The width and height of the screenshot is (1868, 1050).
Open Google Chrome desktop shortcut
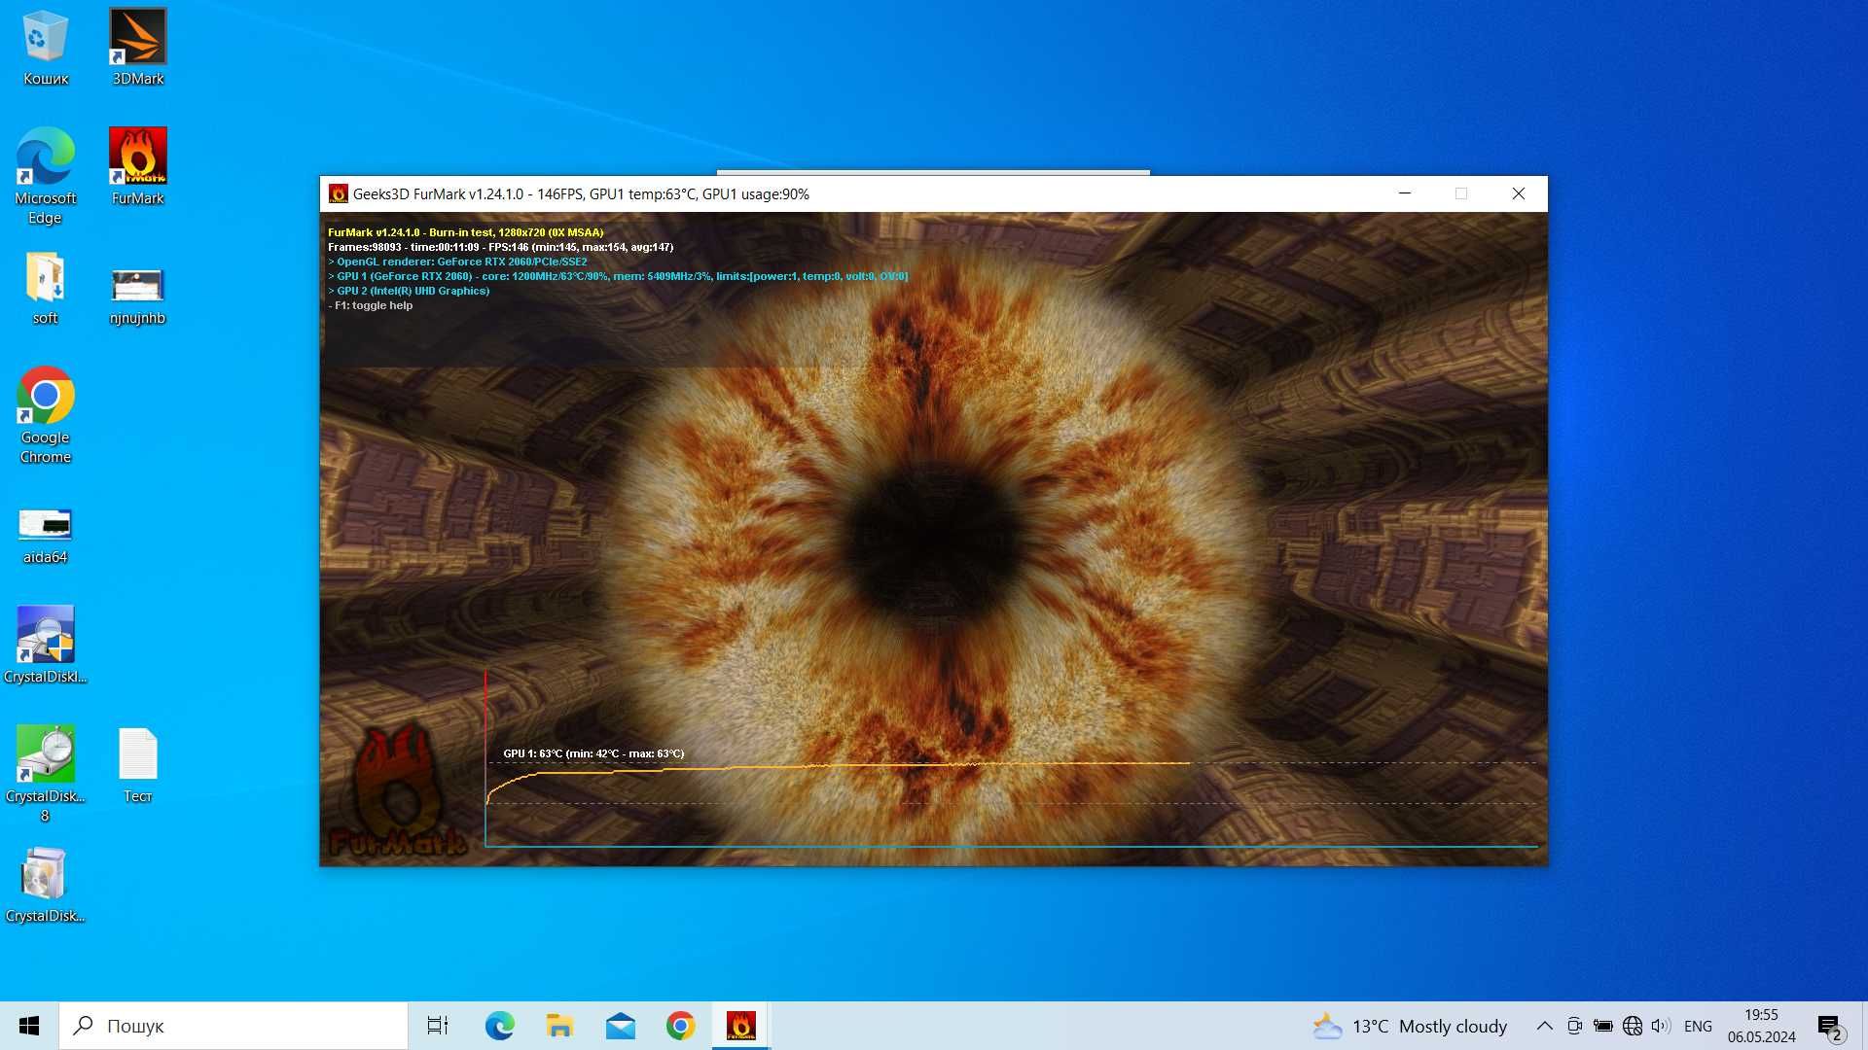point(45,416)
